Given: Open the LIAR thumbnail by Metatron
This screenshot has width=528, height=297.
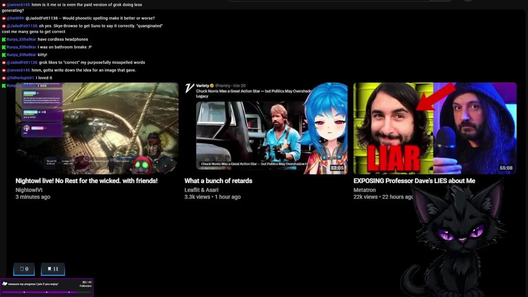Looking at the screenshot, I should (435, 128).
